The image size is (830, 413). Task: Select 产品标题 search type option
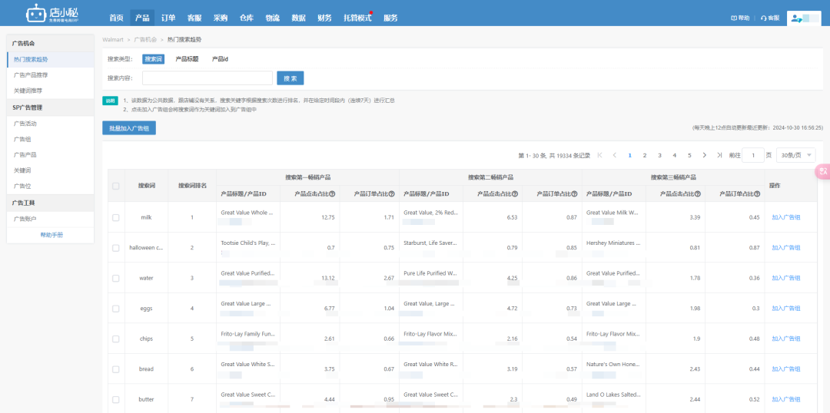187,59
